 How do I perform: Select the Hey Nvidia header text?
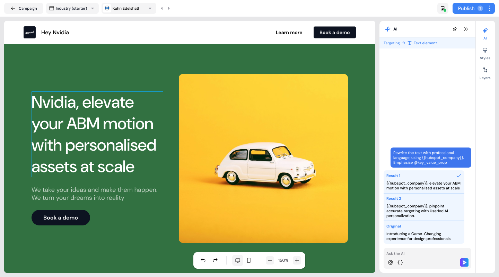click(55, 33)
